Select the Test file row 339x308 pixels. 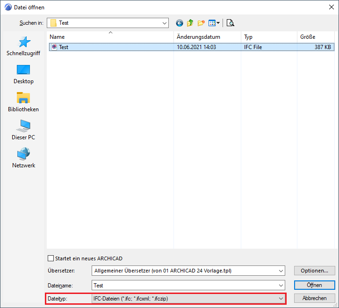pos(192,47)
